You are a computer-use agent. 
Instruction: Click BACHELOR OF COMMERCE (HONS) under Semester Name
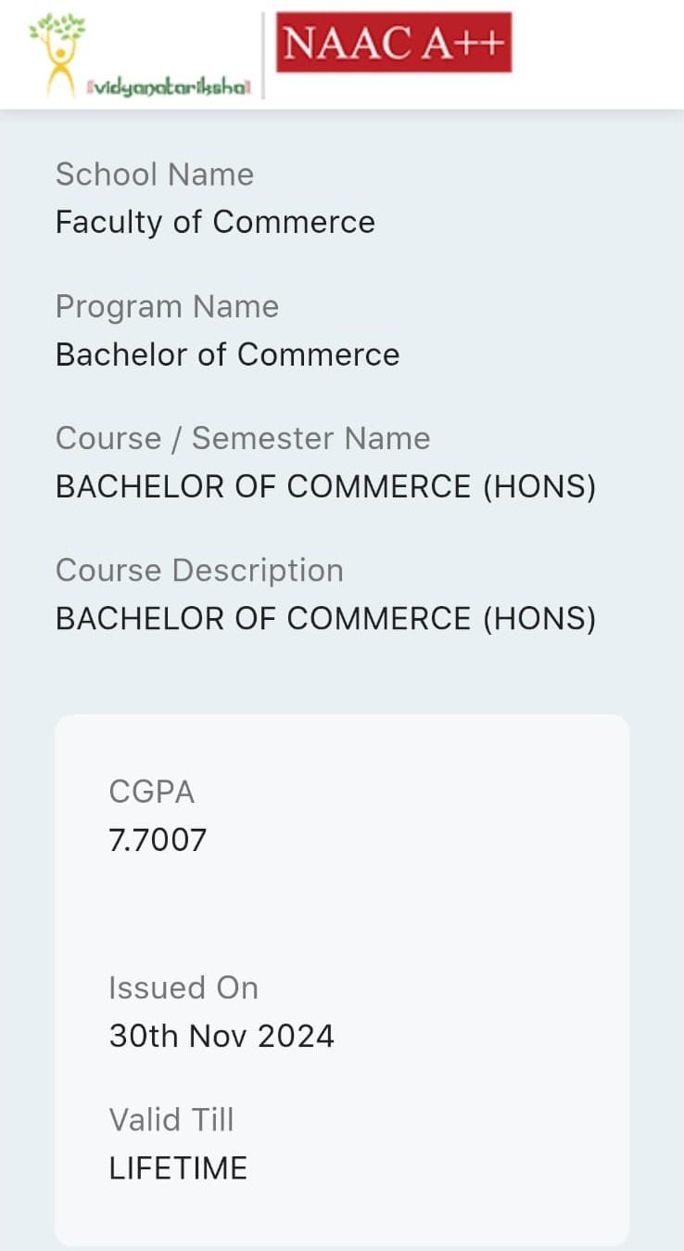tap(325, 486)
